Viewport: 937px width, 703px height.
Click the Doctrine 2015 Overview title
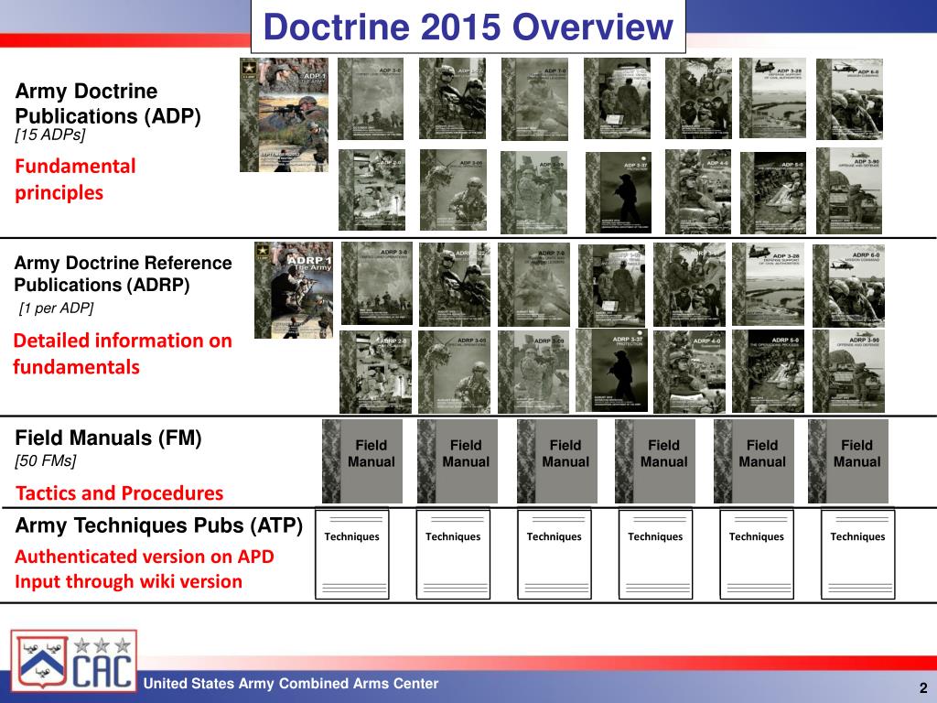468,27
